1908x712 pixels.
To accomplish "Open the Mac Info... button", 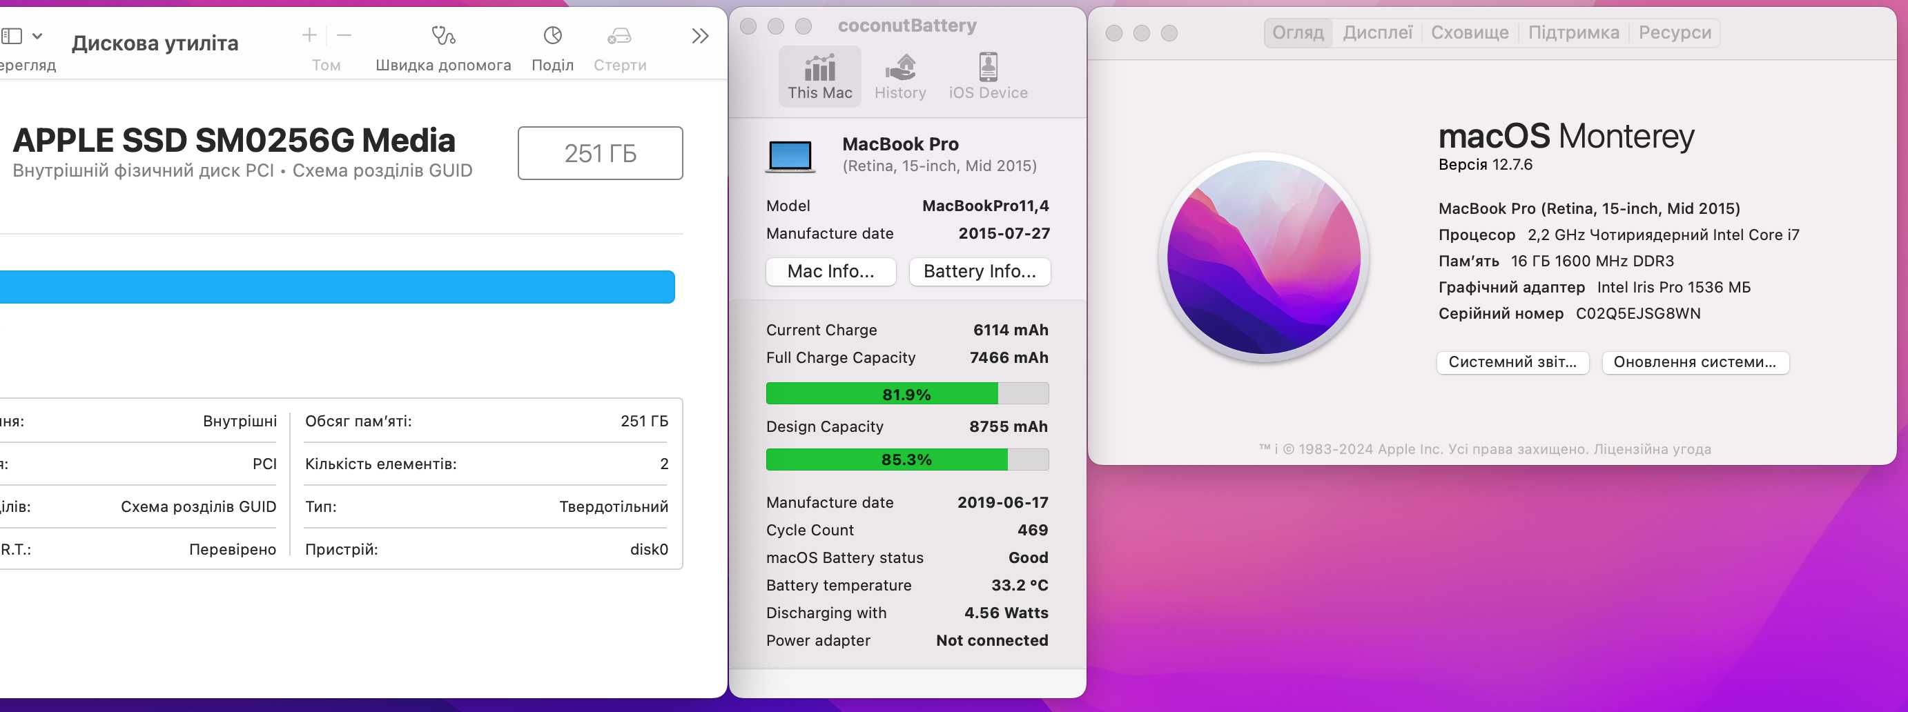I will click(831, 272).
